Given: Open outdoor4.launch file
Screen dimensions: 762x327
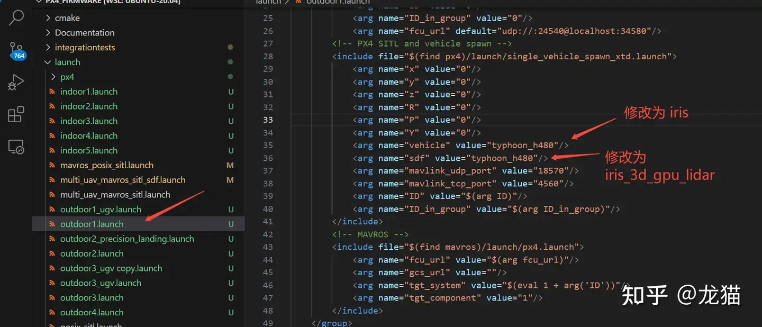Looking at the screenshot, I should click(x=92, y=313).
